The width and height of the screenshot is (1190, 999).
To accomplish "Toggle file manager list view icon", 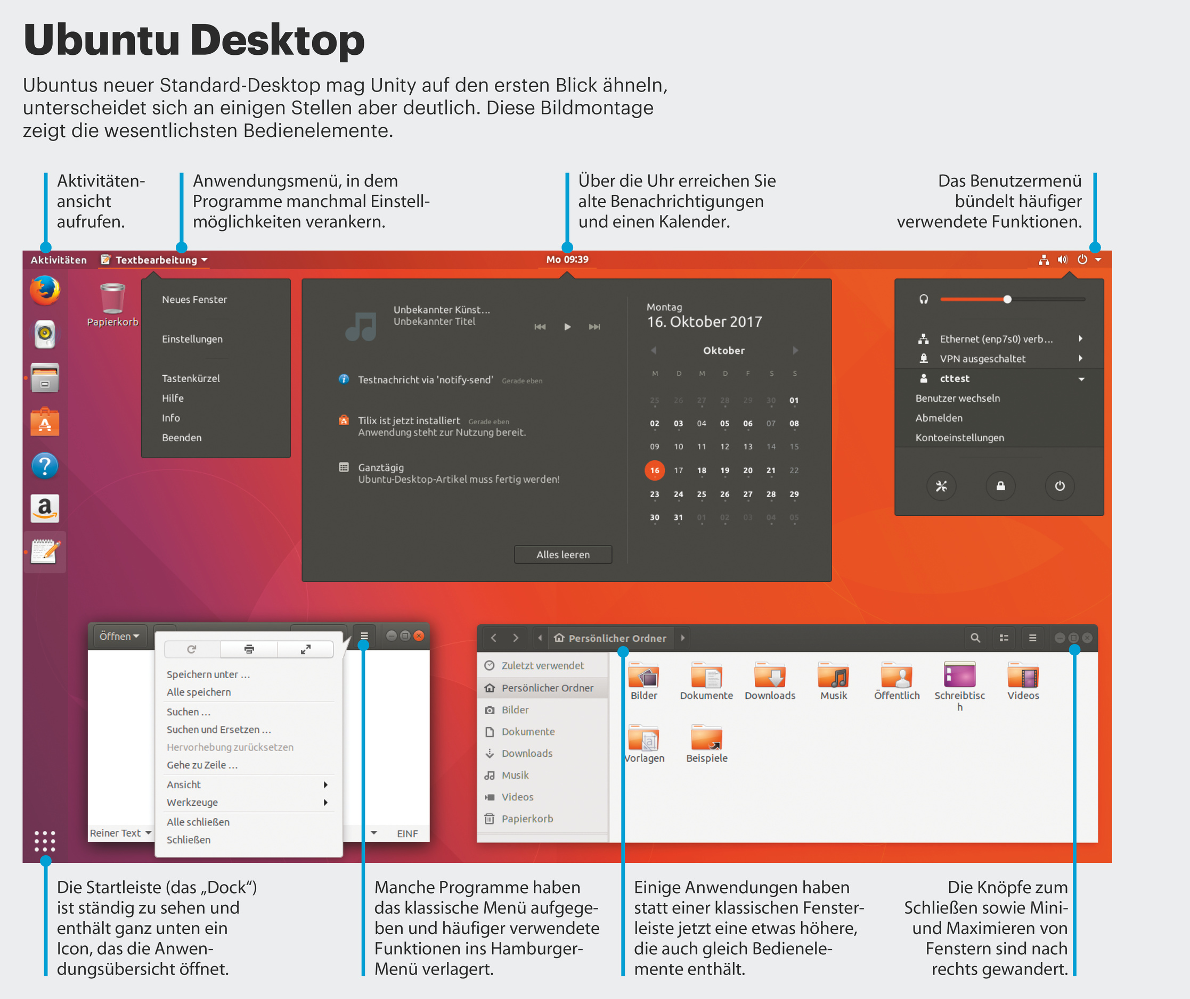I will click(1004, 638).
